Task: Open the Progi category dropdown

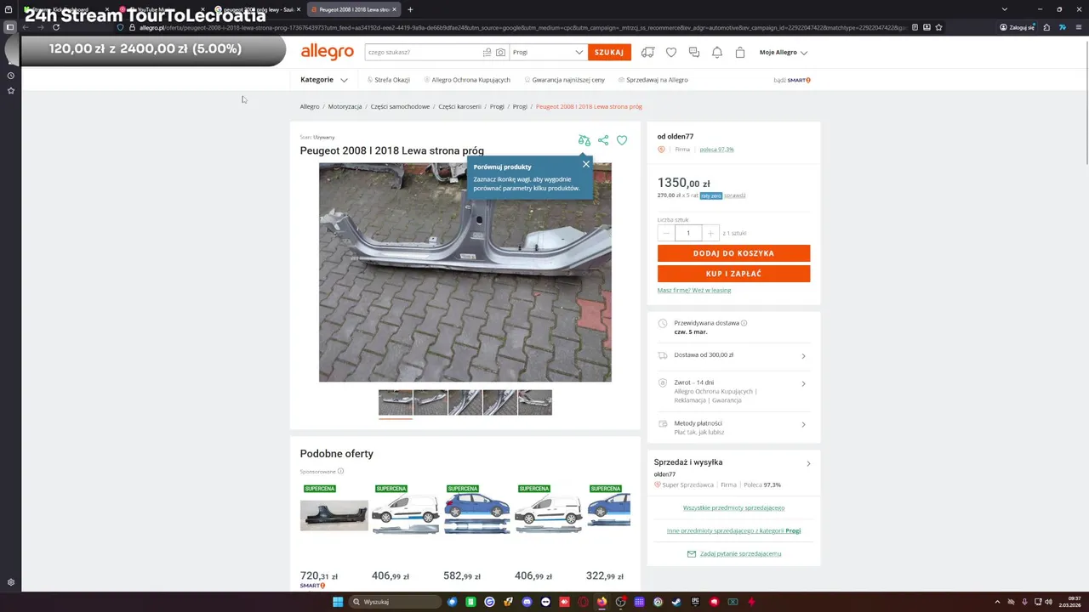Action: [x=549, y=52]
